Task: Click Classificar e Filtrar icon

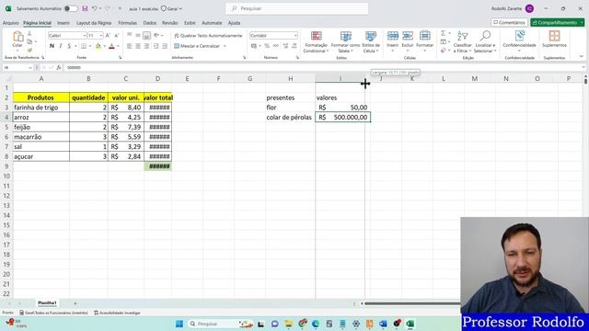Action: (462, 36)
